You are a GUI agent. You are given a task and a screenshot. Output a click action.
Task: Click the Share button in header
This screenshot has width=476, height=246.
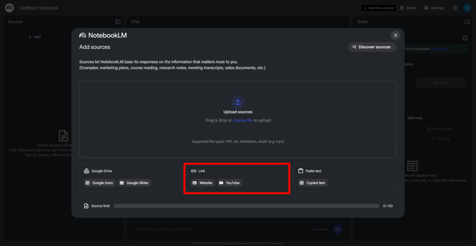(x=408, y=8)
